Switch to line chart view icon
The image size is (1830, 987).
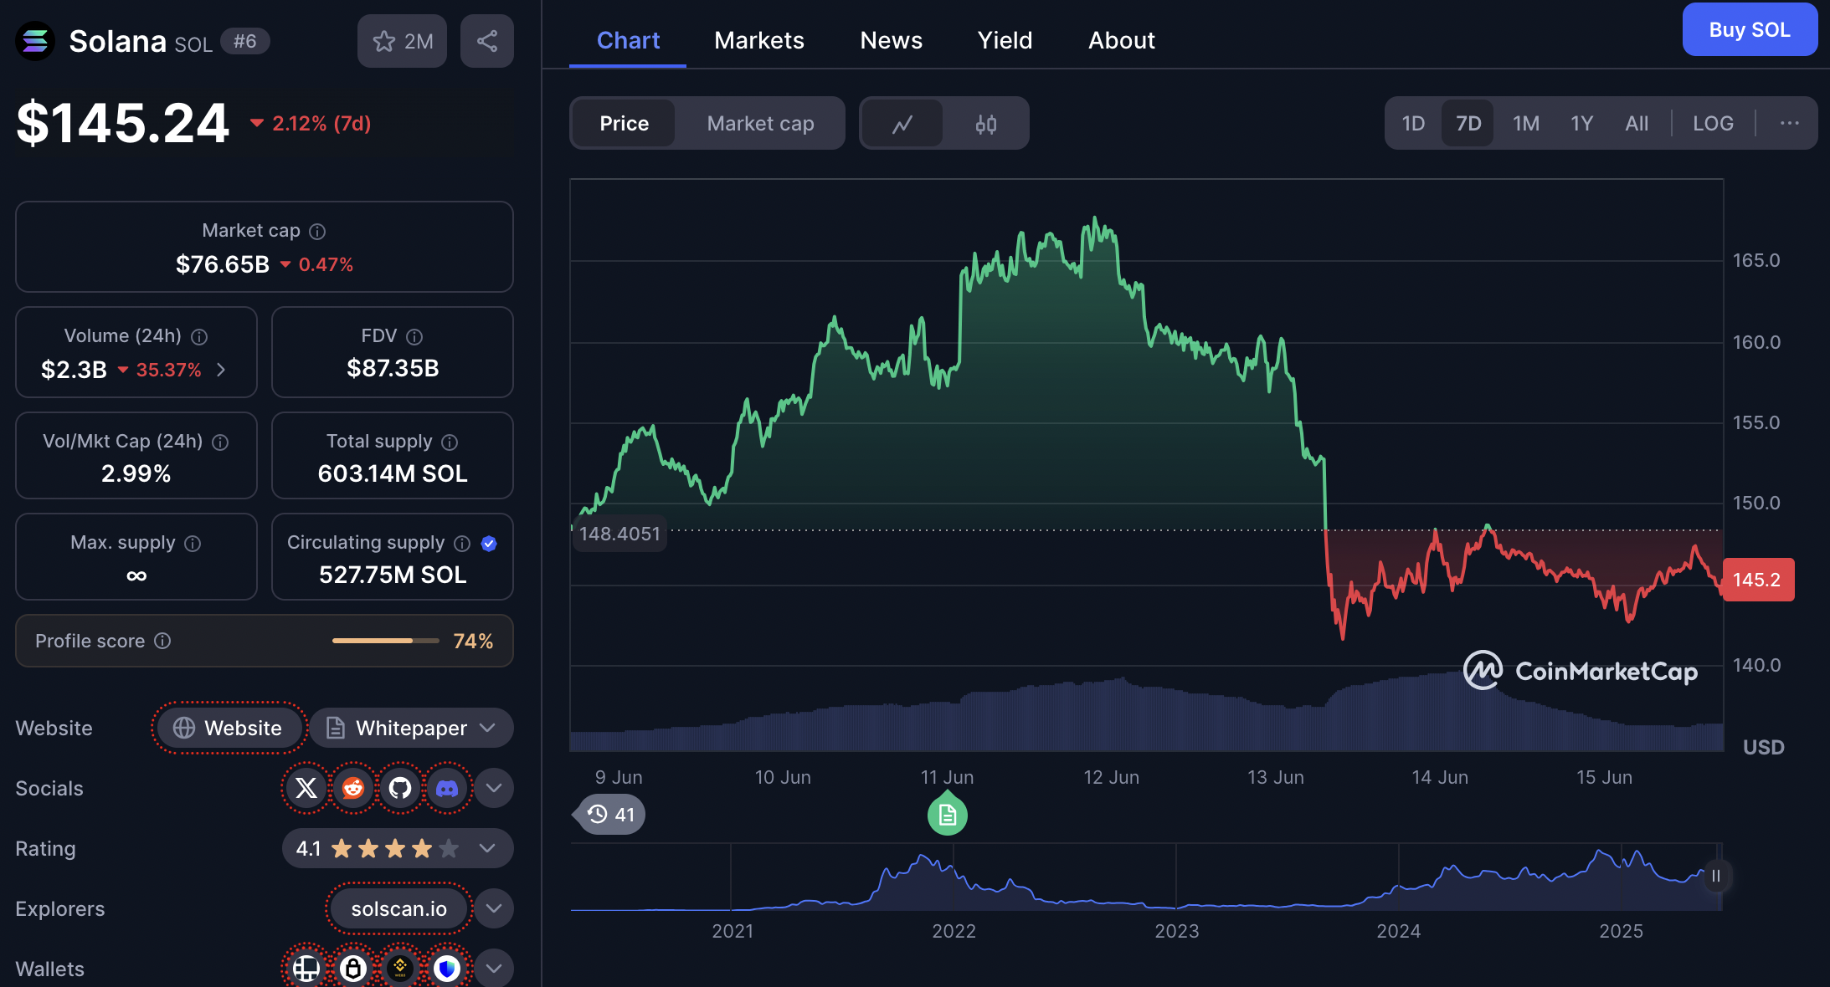[x=902, y=124]
